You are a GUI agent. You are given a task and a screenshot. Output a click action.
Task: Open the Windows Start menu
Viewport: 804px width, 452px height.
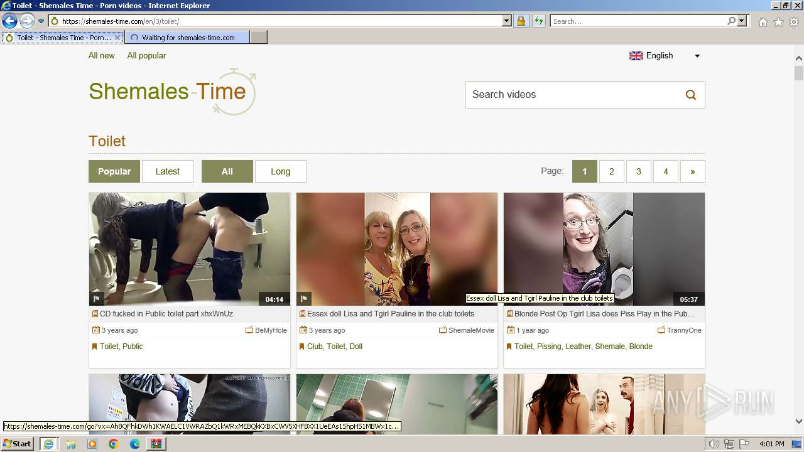tap(17, 444)
